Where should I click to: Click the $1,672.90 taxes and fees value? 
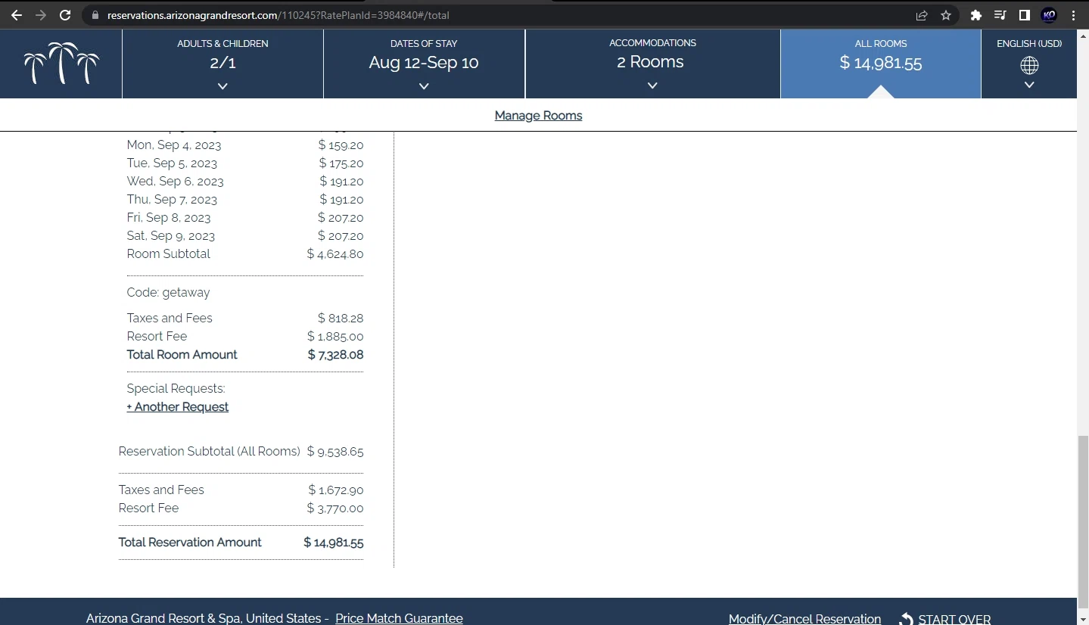(336, 490)
